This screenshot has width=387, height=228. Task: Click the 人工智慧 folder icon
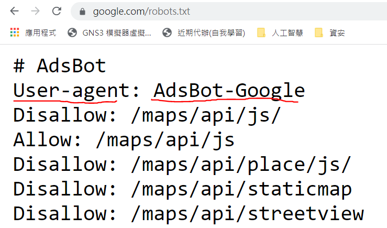tap(261, 32)
